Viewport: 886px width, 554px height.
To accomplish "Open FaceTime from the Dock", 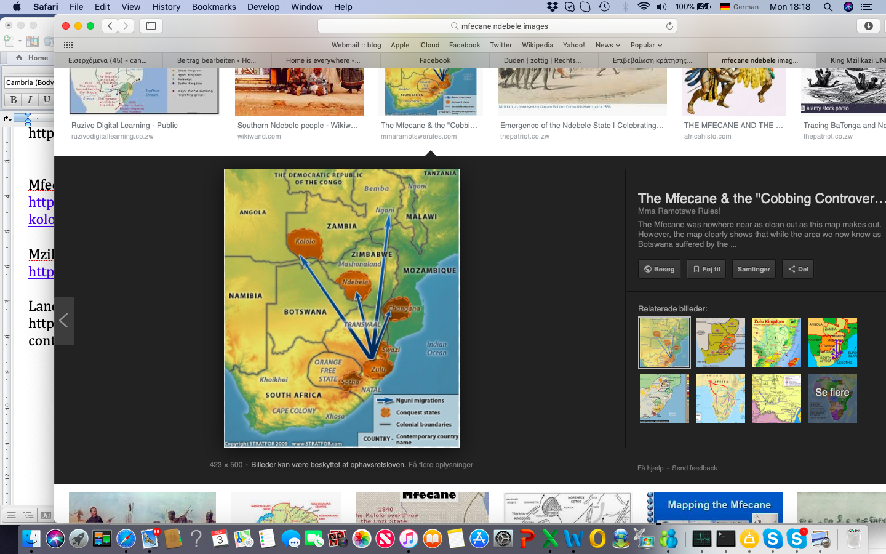I will pos(314,539).
